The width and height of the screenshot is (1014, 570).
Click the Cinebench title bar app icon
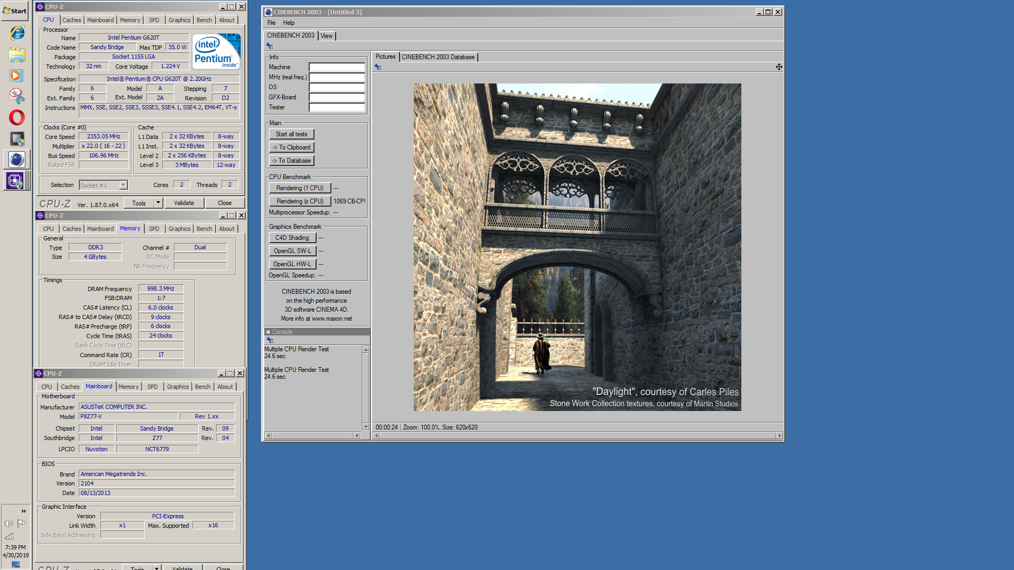point(268,12)
